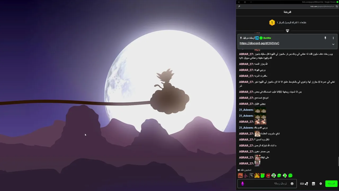The image size is (339, 191).
Task: Insert the dark pink dancing figure emote
Action: coord(246,175)
